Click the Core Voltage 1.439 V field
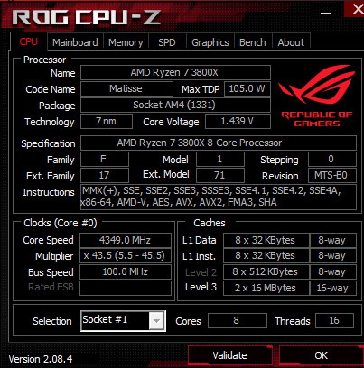The width and height of the screenshot is (364, 368). pyautogui.click(x=238, y=121)
